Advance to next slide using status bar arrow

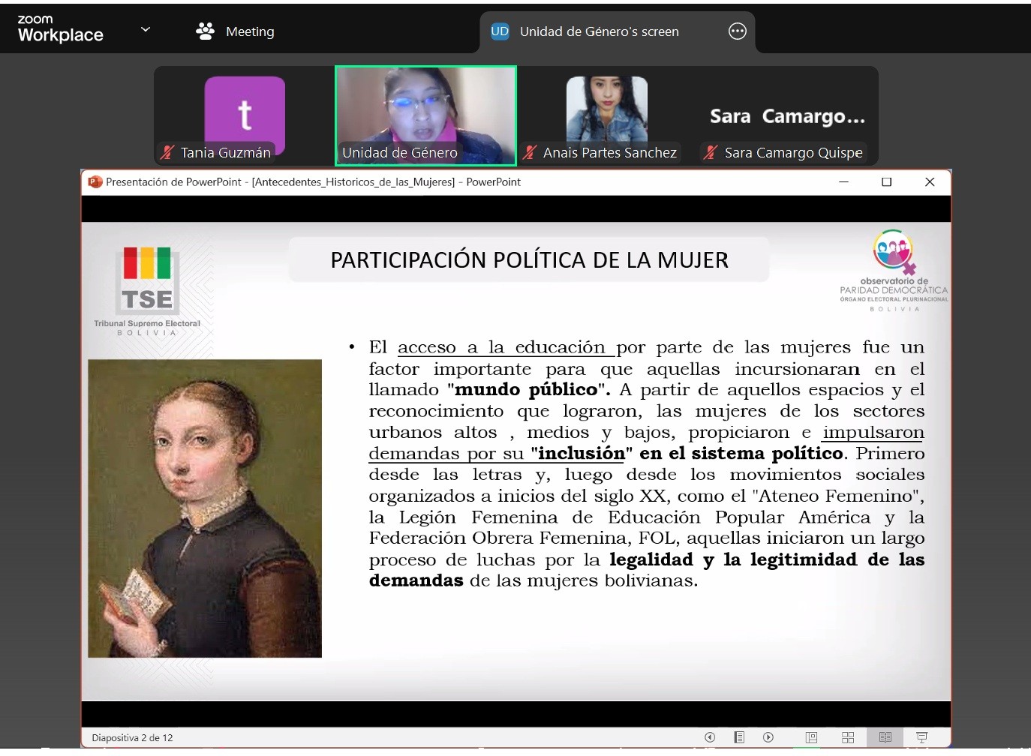click(768, 737)
